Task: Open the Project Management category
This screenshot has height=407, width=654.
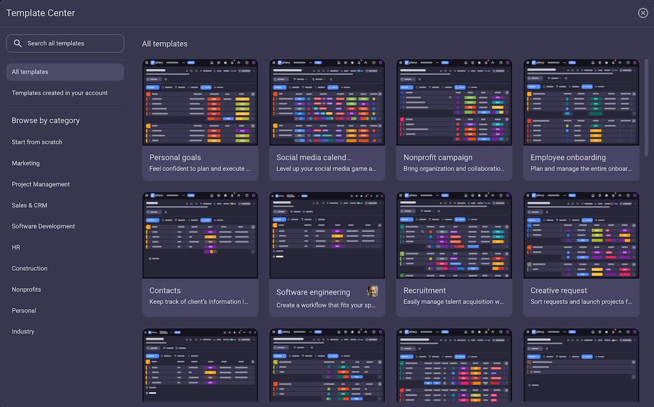Action: tap(41, 185)
